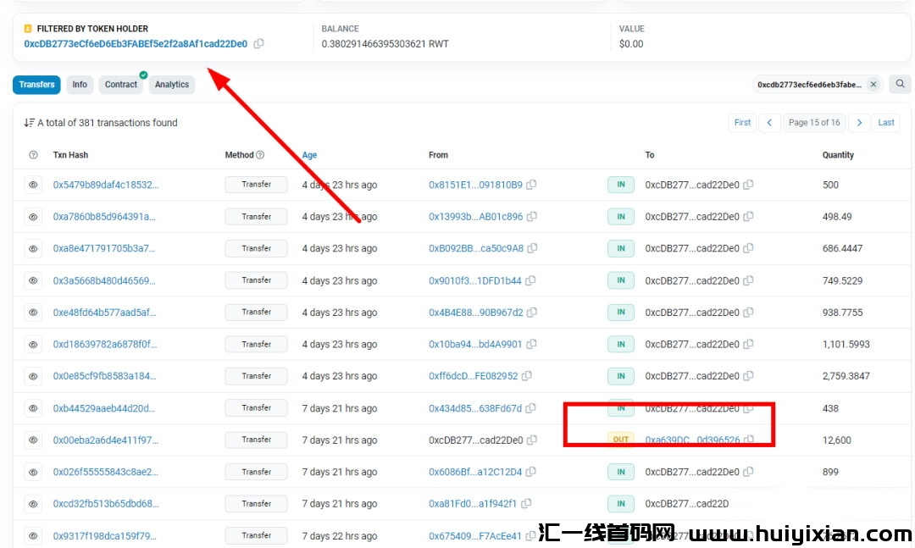The height and width of the screenshot is (548, 915).
Task: Click help icon in first column header
Action: tap(33, 155)
